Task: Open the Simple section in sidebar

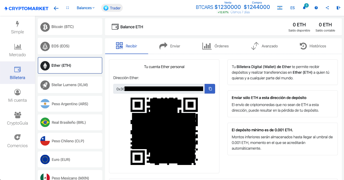Action: [x=17, y=27]
